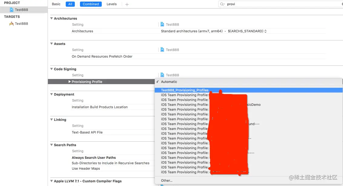Click Test888 column icon in Assets
Image resolution: width=343 pixels, height=186 pixels.
(162, 49)
